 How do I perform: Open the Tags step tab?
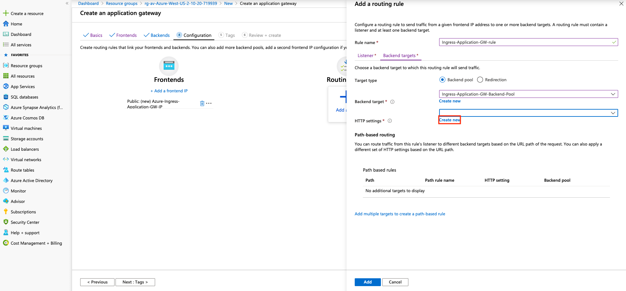pyautogui.click(x=227, y=35)
